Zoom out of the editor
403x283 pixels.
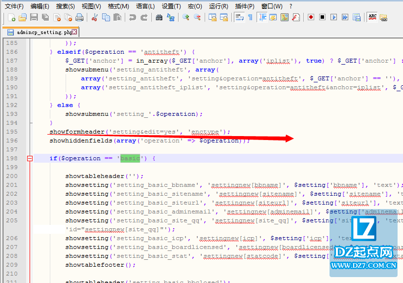coord(197,17)
